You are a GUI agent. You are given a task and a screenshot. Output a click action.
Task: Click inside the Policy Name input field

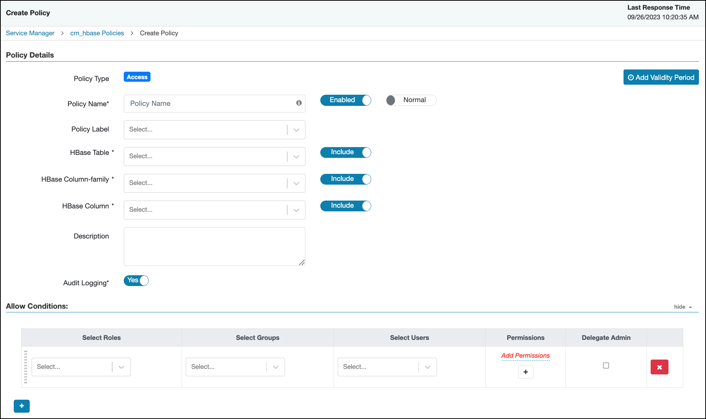click(x=208, y=104)
